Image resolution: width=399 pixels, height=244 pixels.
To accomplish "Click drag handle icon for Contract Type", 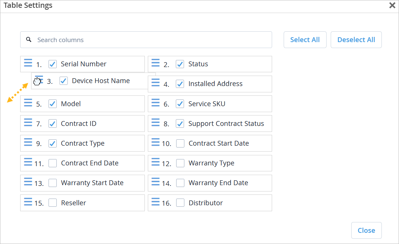I will click(28, 142).
